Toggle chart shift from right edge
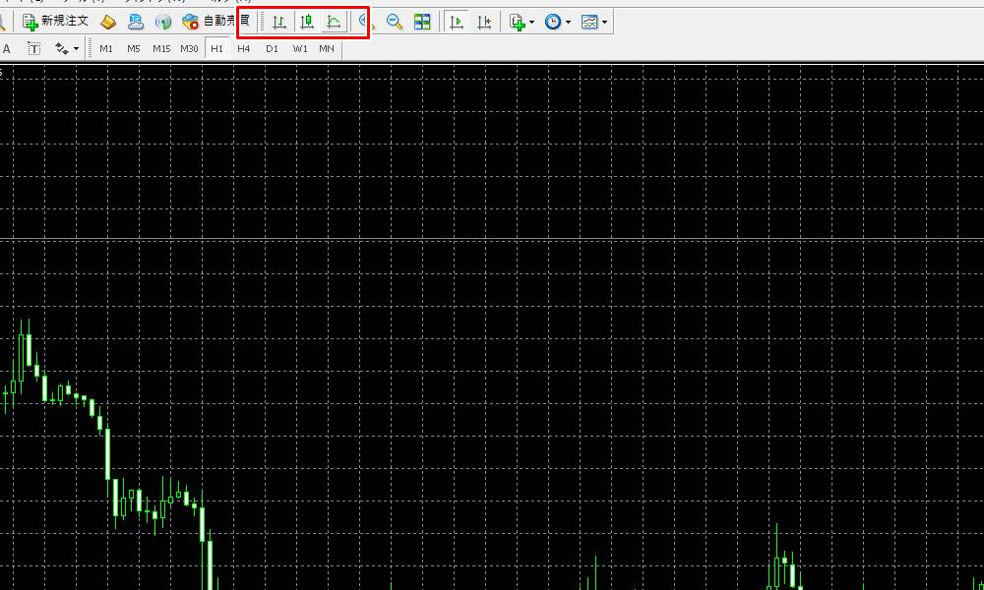This screenshot has width=984, height=590. [484, 22]
